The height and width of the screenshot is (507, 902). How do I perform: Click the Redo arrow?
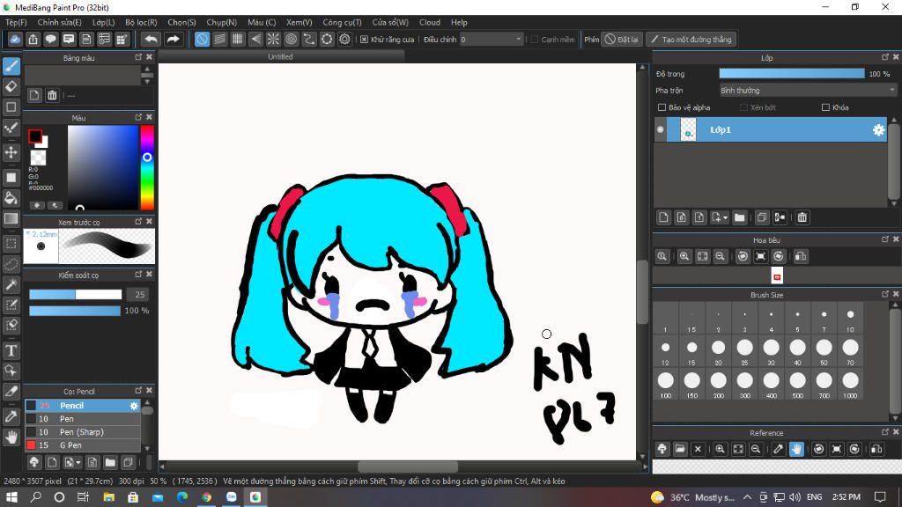173,39
